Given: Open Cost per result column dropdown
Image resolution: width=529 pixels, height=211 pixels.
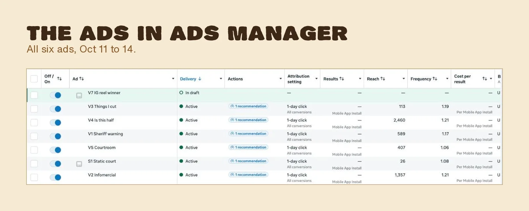Looking at the screenshot, I should pos(491,79).
